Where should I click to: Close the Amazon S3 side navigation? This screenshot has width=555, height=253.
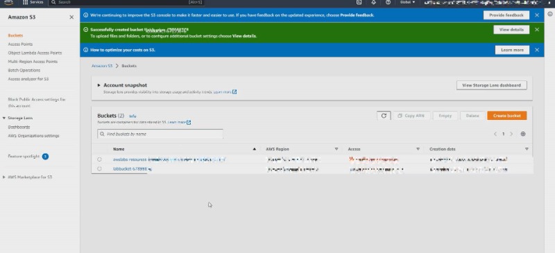pos(71,17)
